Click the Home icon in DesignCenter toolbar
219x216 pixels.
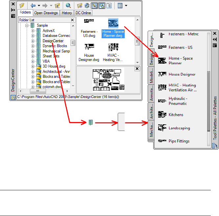[87, 6]
